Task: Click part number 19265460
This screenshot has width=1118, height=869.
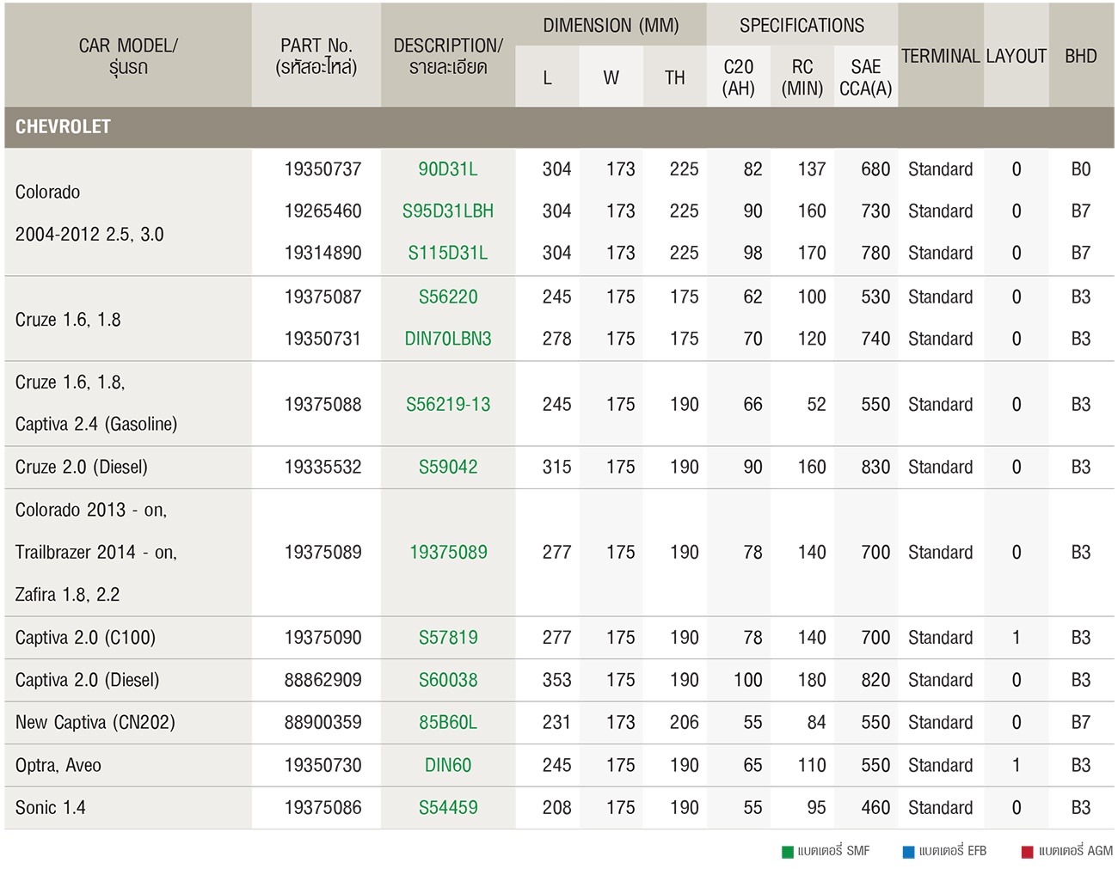Action: 323,211
